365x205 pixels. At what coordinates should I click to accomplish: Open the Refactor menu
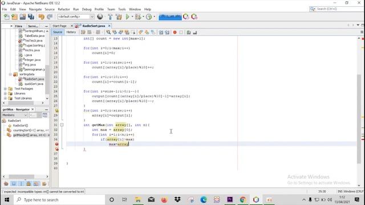[x=64, y=9]
